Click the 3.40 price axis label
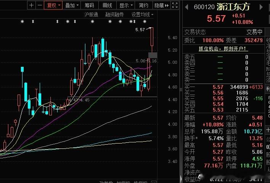Image resolution: width=270 pixels, height=183 pixels. (172, 161)
